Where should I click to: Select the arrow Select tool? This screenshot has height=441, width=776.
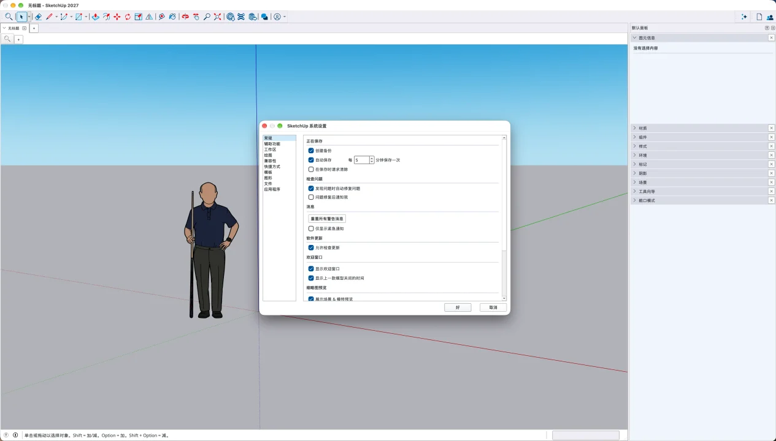[21, 17]
